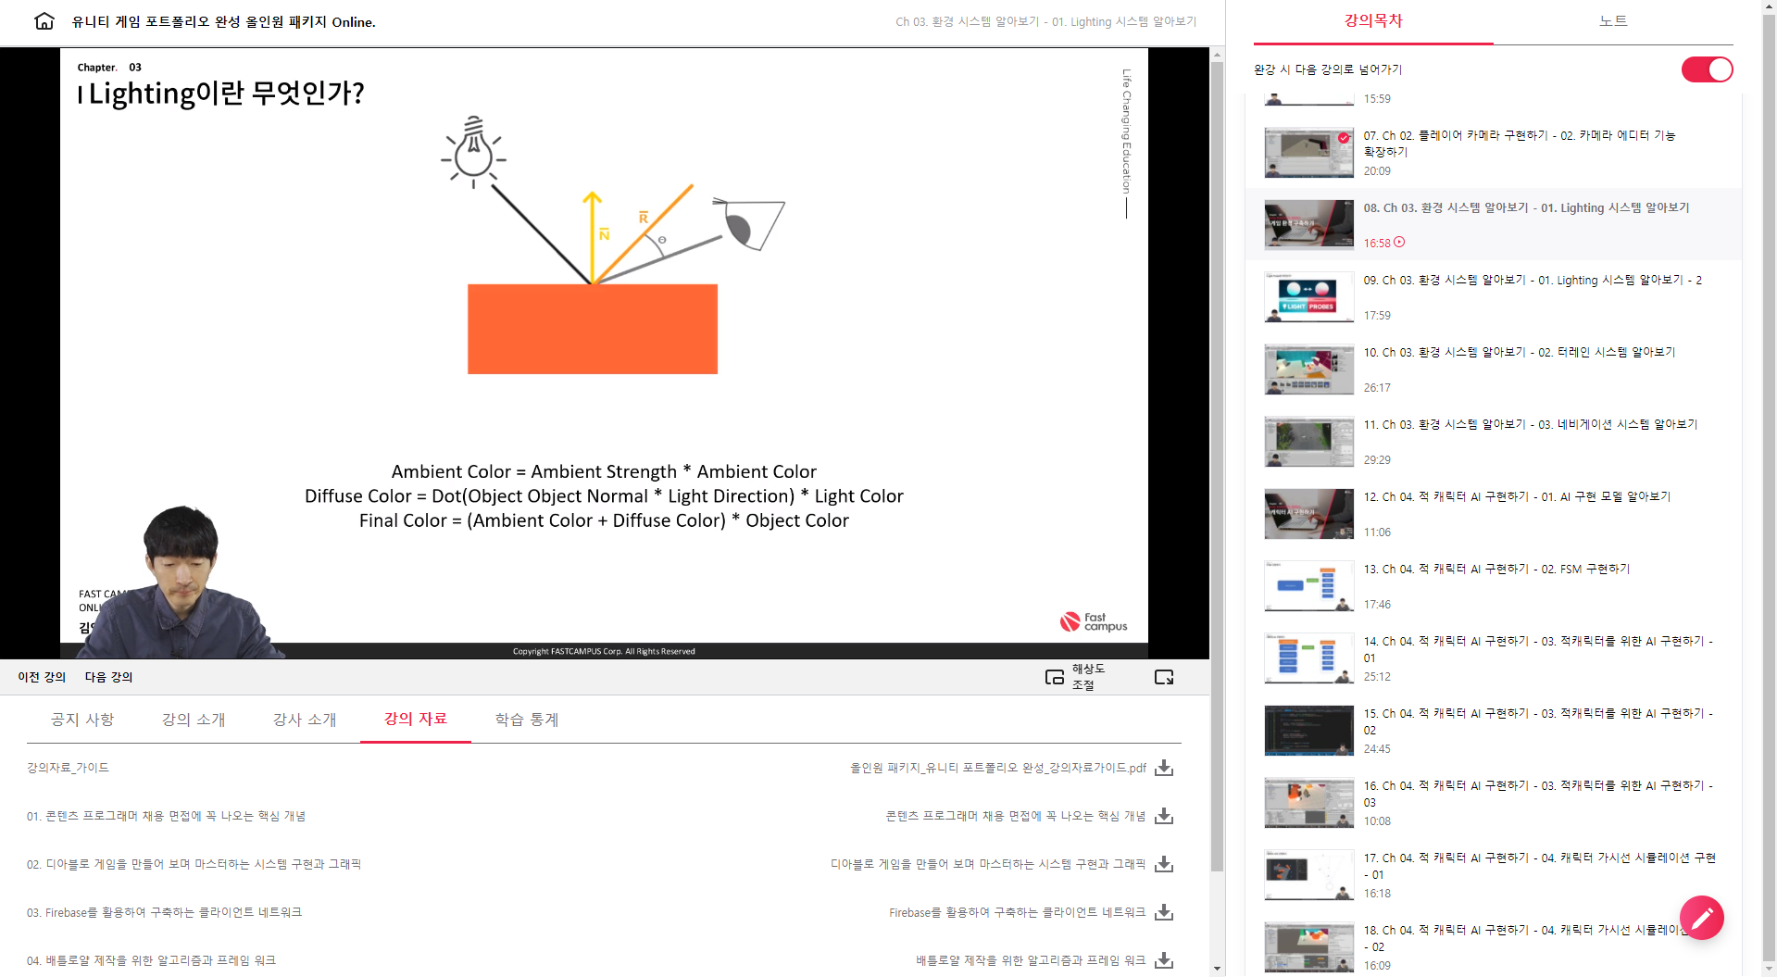Go to 이전 강의
Viewport: 1777px width, 977px height.
(42, 677)
